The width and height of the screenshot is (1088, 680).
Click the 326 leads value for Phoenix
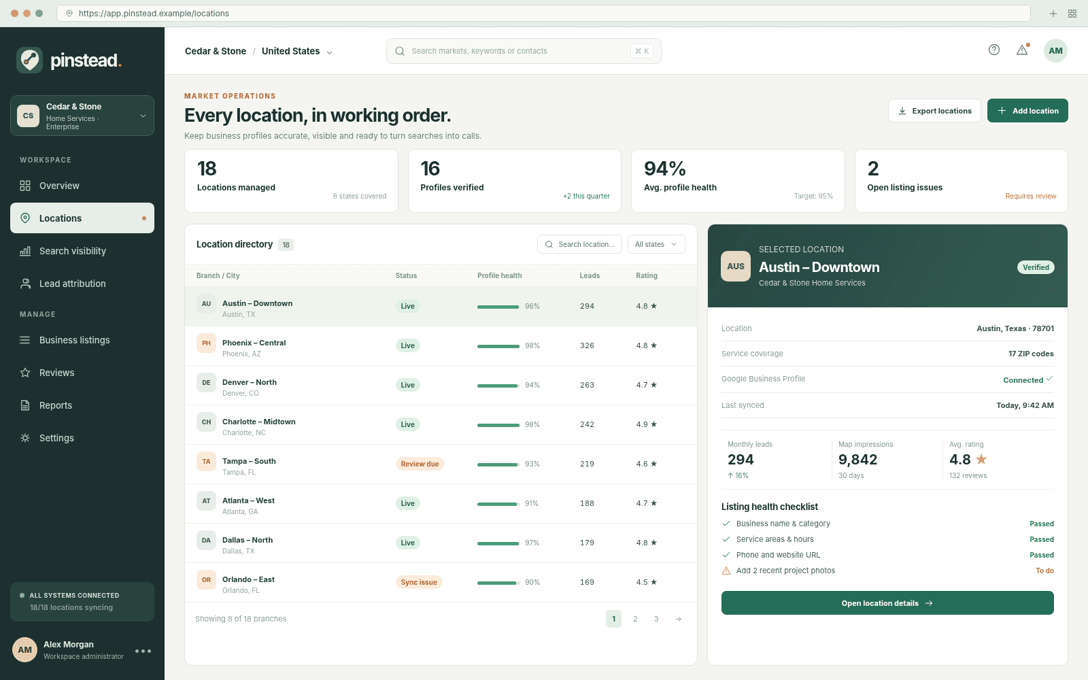point(587,345)
